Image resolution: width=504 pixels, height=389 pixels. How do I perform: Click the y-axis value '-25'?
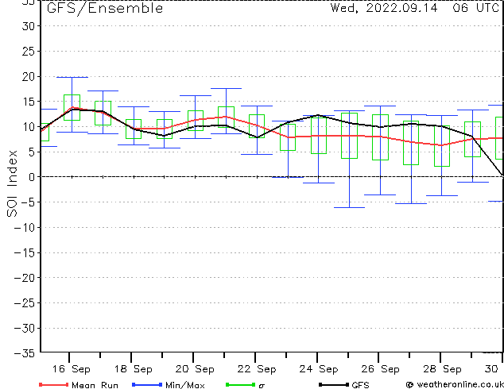(x=25, y=302)
